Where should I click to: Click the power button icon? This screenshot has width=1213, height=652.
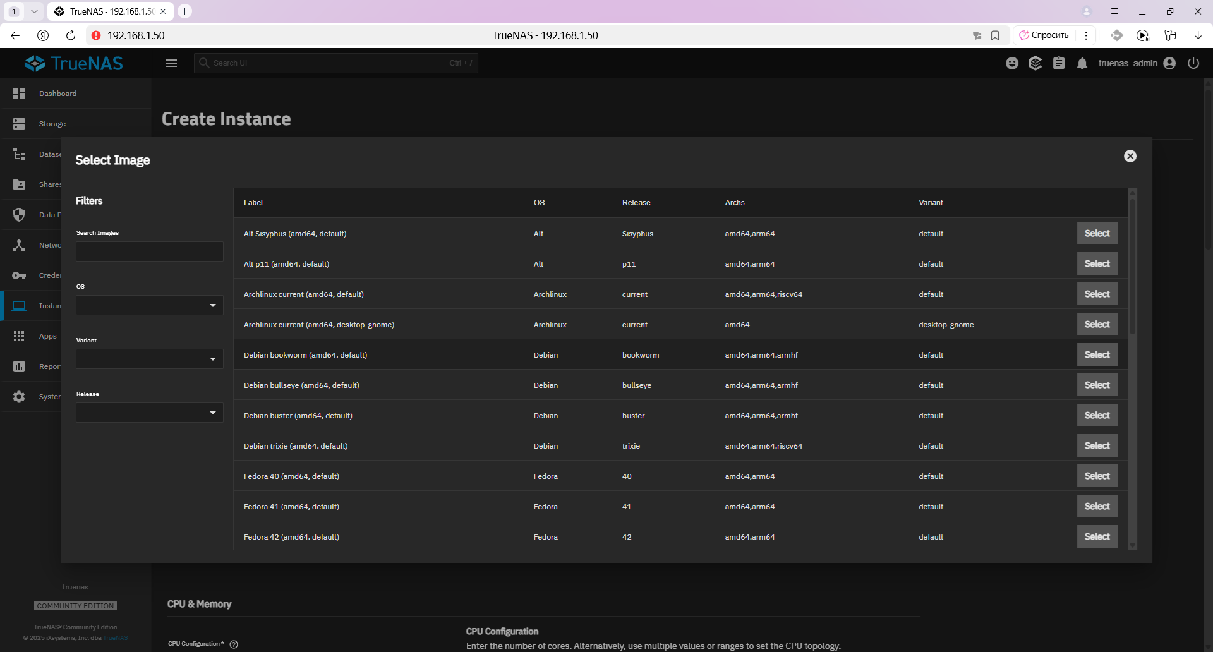(1193, 63)
